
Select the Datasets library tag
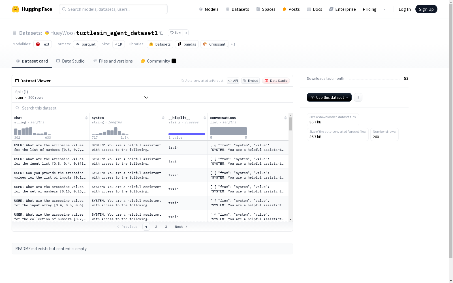160,44
